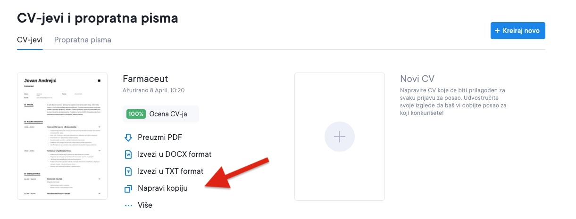Expand the Više options
Screen dimensions: 576x219
tap(145, 205)
